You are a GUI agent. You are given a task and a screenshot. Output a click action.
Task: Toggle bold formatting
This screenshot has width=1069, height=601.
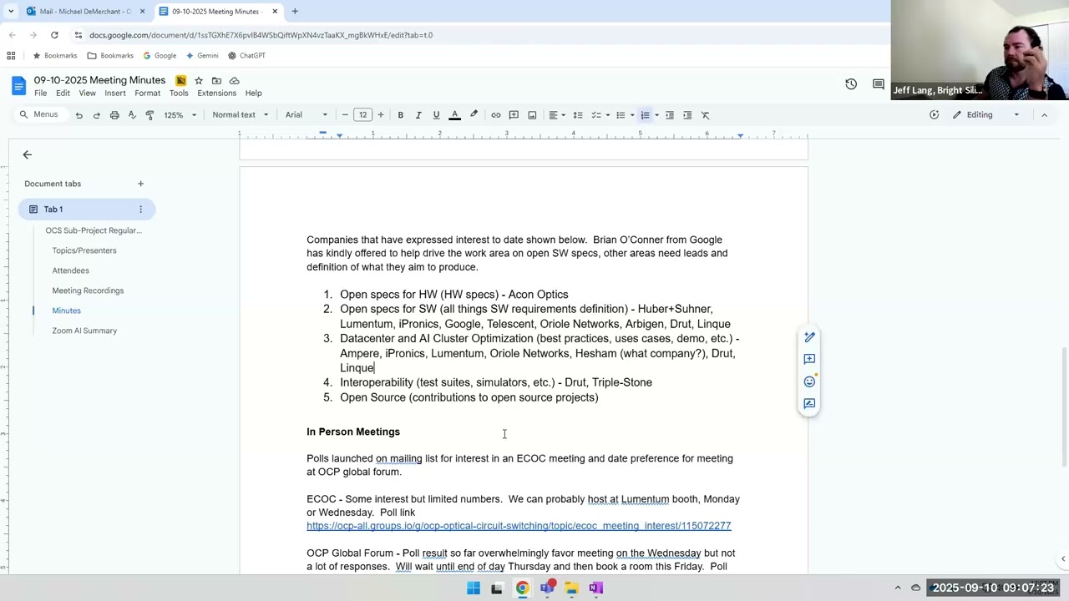401,115
